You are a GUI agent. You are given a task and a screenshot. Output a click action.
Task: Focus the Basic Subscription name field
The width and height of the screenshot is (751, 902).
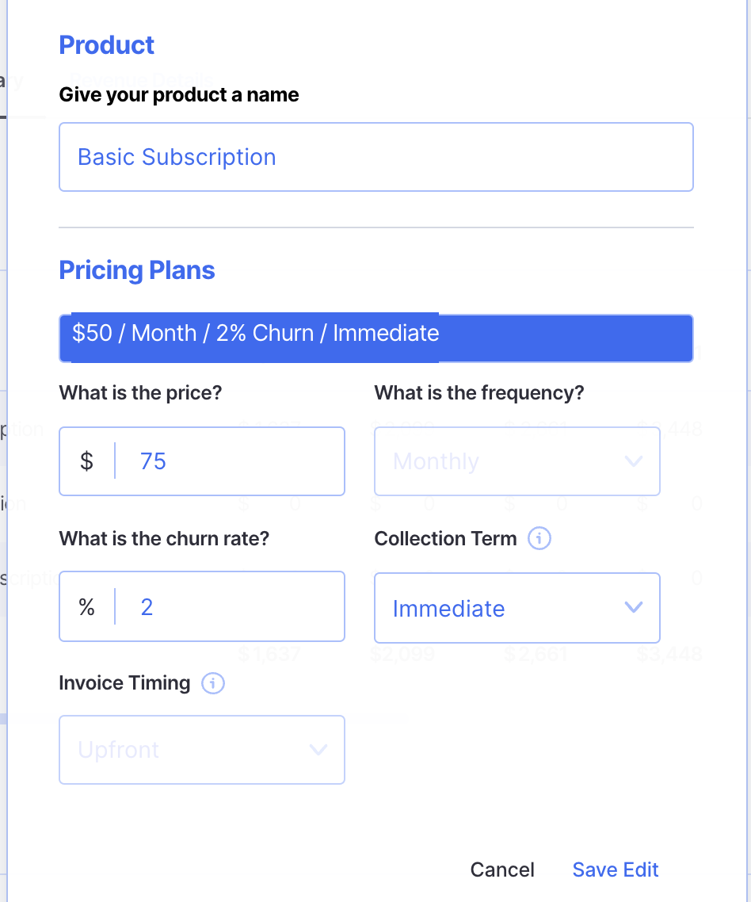[x=375, y=157]
